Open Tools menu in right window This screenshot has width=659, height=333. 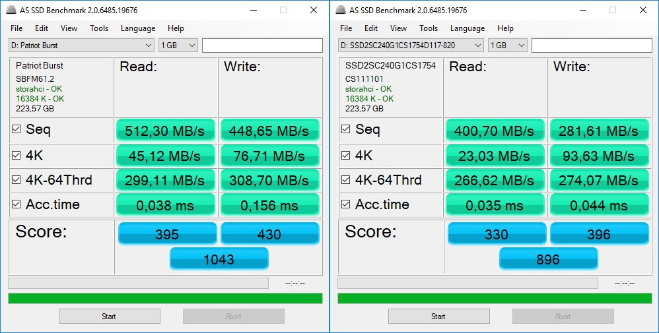(429, 28)
